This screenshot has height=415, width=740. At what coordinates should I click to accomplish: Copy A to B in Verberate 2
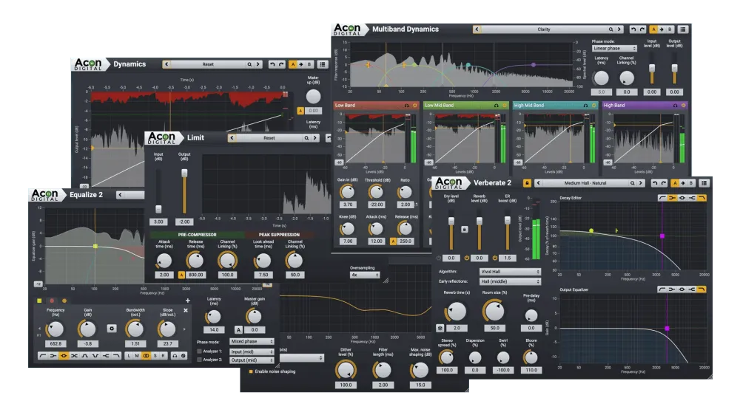click(683, 183)
